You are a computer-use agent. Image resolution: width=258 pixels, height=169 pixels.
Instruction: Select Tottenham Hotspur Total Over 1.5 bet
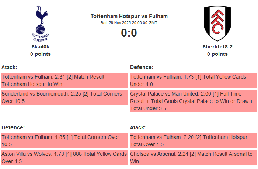click(x=193, y=141)
